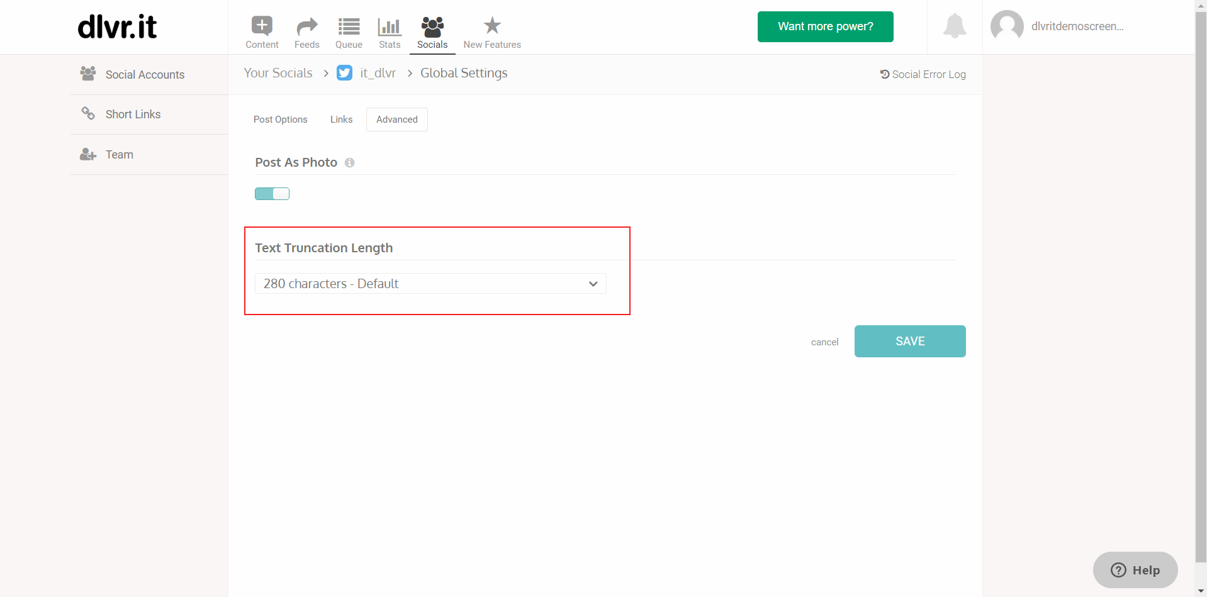
Task: Open the Queue list icon
Action: coord(349,26)
